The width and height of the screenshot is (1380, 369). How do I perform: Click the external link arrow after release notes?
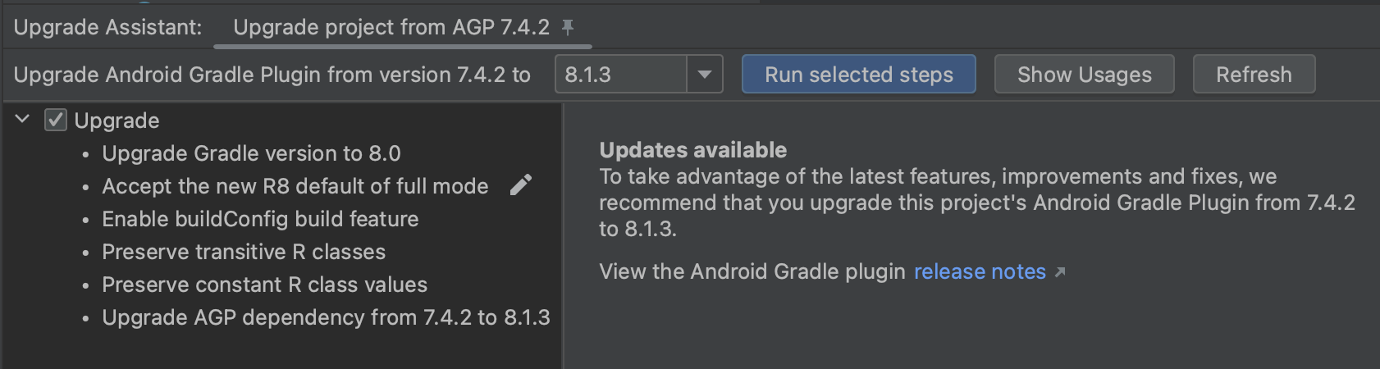click(1060, 272)
